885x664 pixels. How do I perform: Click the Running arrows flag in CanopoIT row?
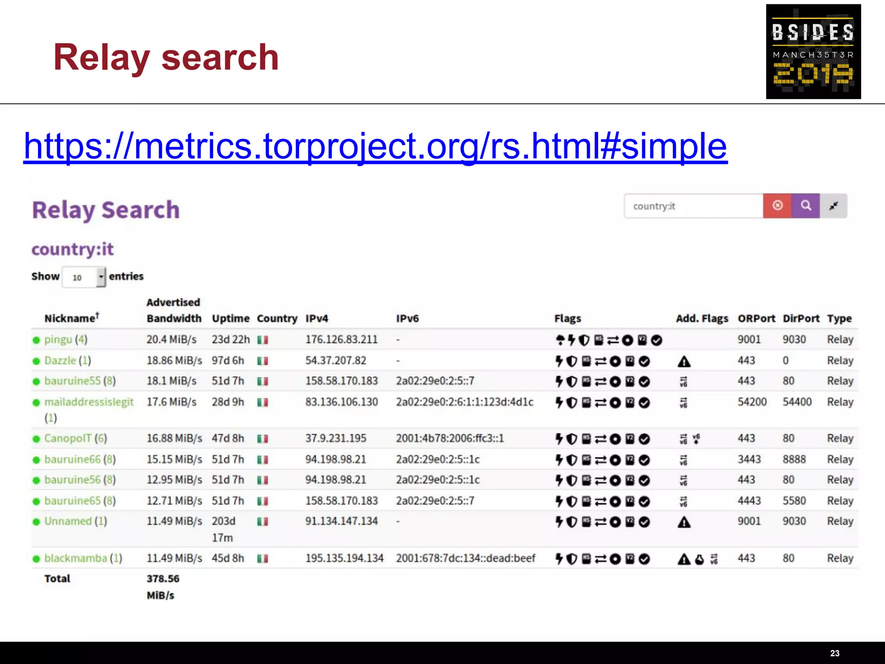coord(601,439)
